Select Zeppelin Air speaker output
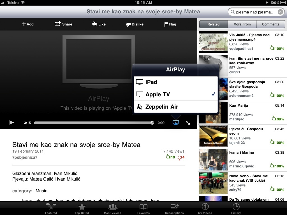The height and width of the screenshot is (215, 287). click(x=176, y=107)
